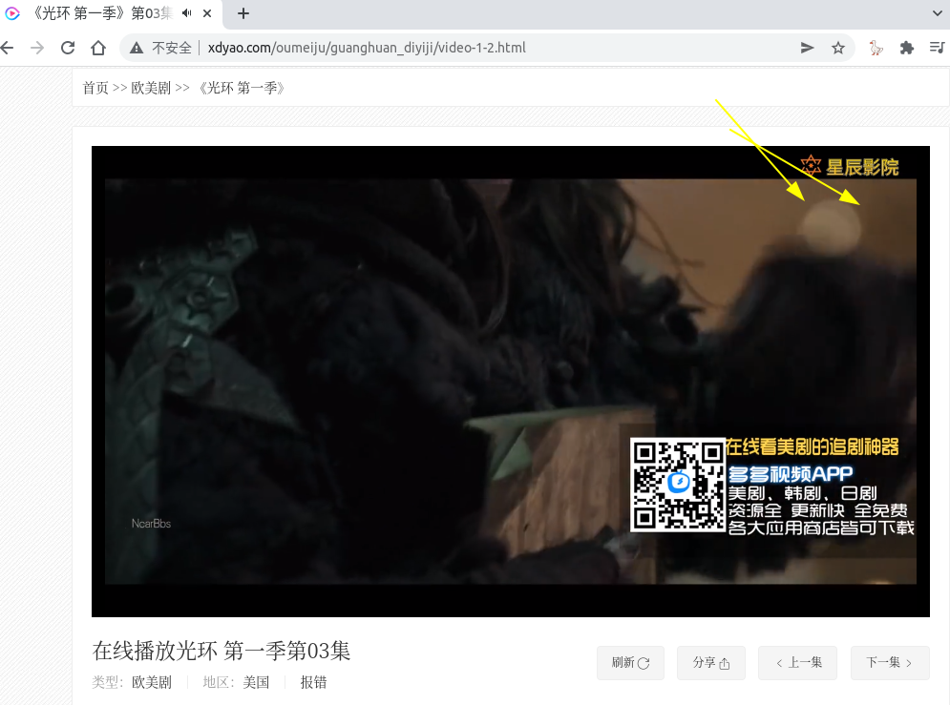Open the 首页 breadcrumb link
The height and width of the screenshot is (705, 950).
[x=96, y=87]
